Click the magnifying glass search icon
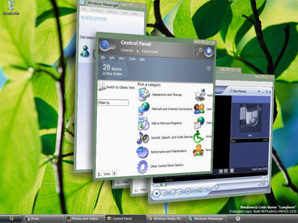 [199, 51]
